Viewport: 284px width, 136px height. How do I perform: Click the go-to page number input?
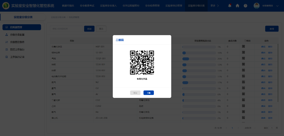pos(272,128)
